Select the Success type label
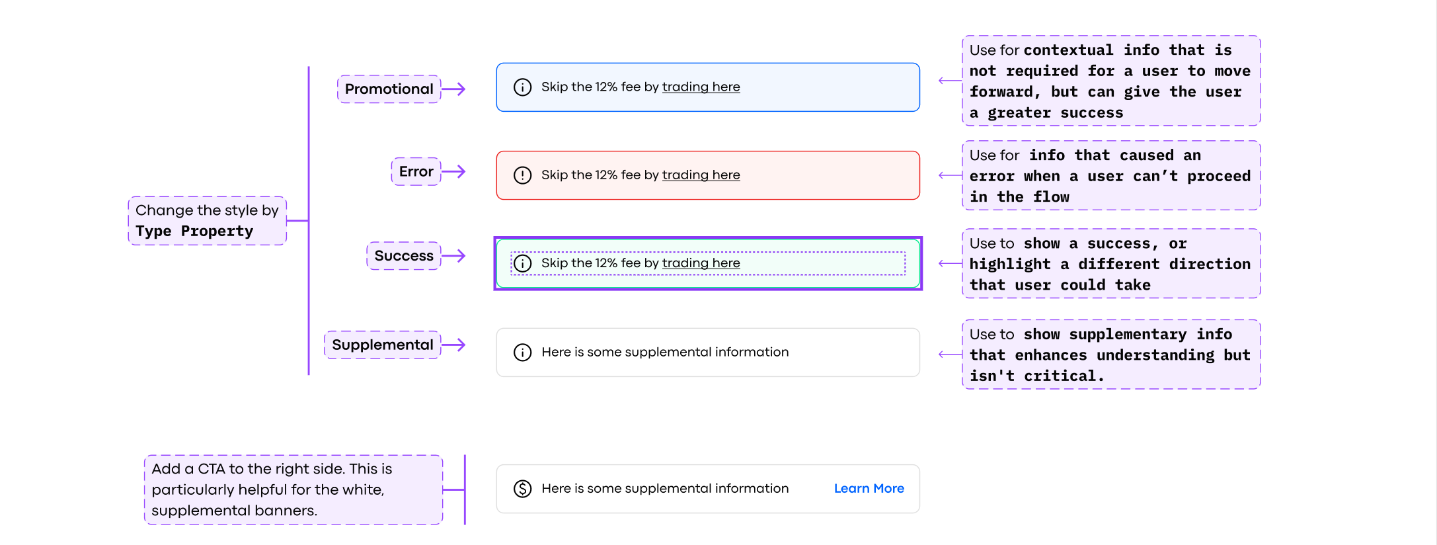The width and height of the screenshot is (1437, 545). tap(404, 255)
